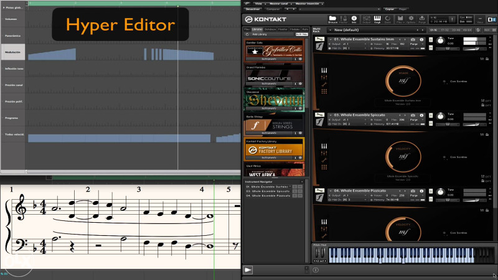Viewport: 498px width, 280px height.
Task: Adjust dynamics mf dial on Sustains Imm
Action: coord(403,80)
